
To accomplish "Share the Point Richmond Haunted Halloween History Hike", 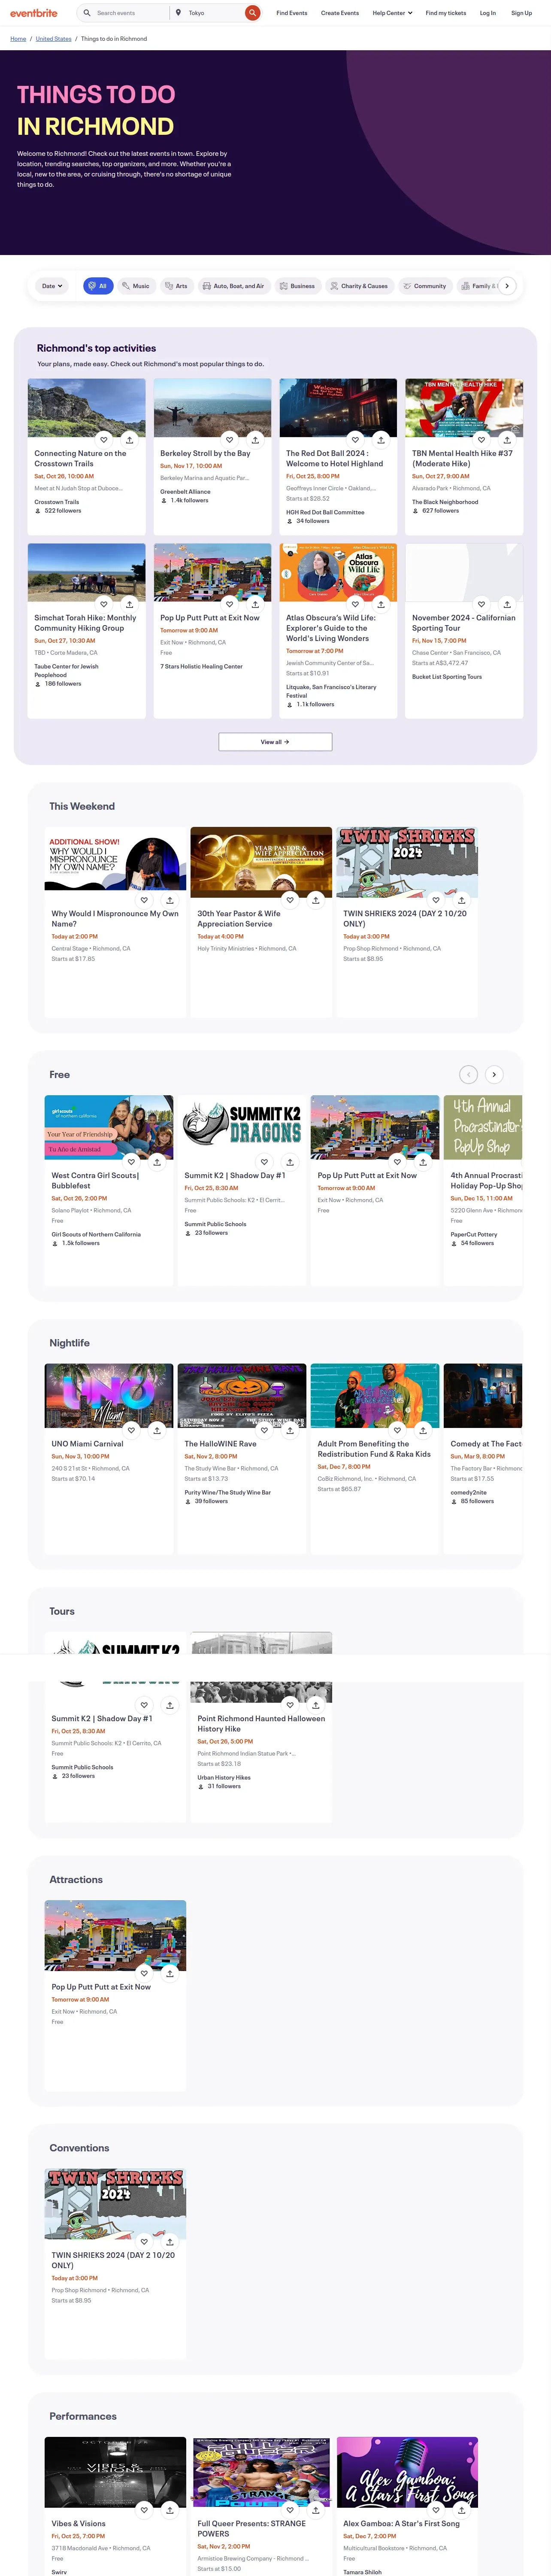I will (x=316, y=1705).
